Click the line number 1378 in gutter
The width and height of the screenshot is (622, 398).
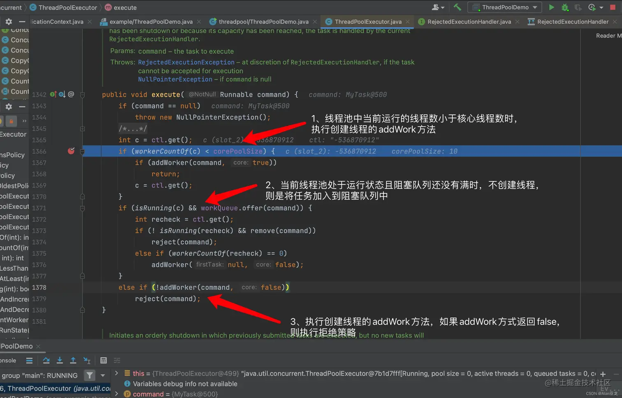click(39, 287)
